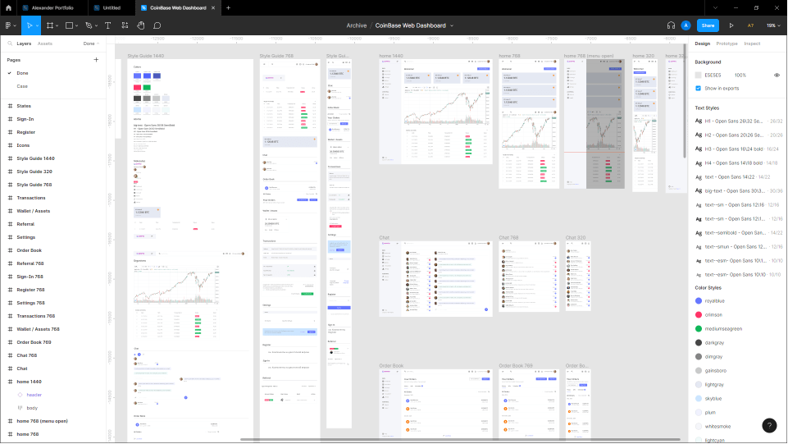Screen dimensions: 788x444
Task: Expand the Move tool options arrow
Action: [37, 25]
